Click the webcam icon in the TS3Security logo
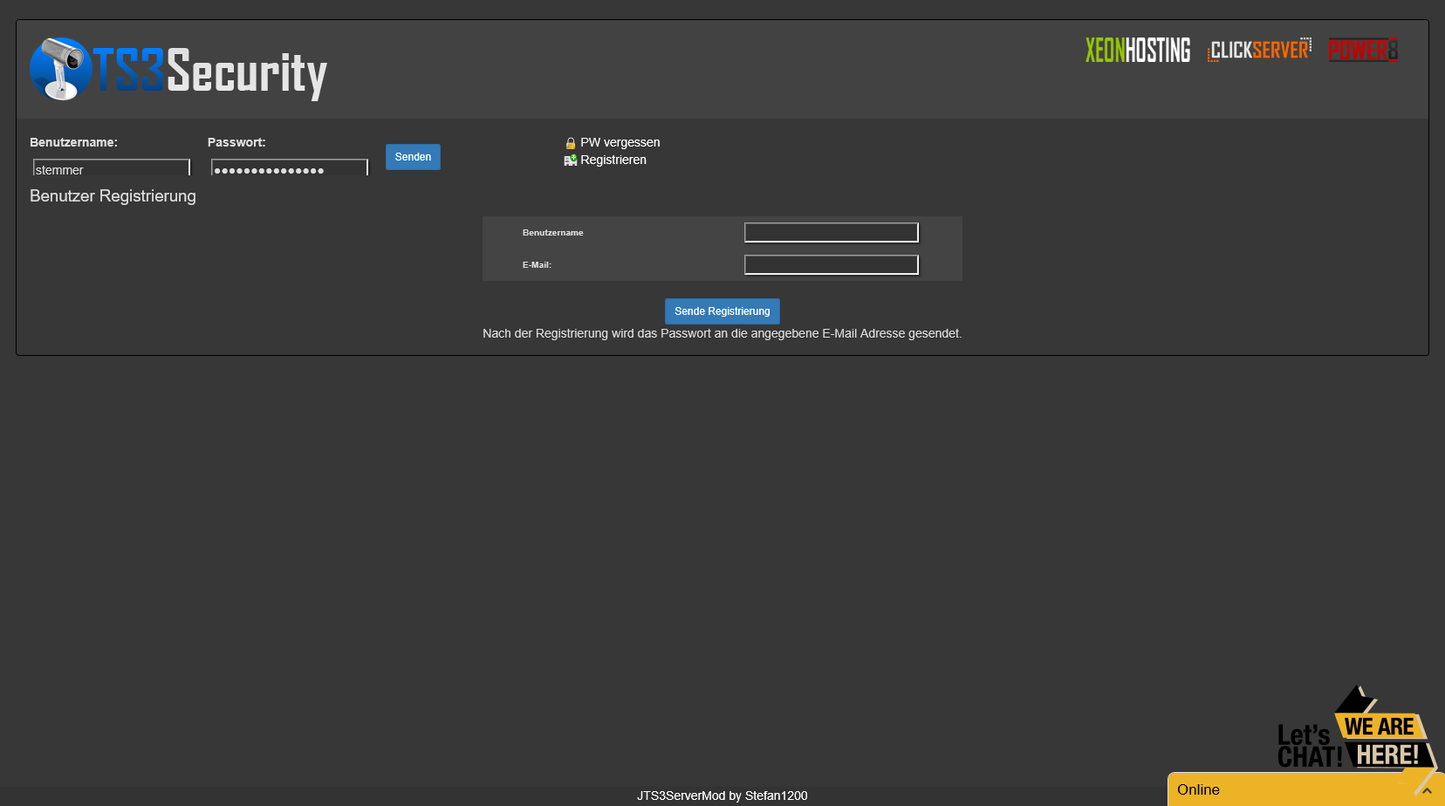This screenshot has height=806, width=1445. tap(60, 69)
